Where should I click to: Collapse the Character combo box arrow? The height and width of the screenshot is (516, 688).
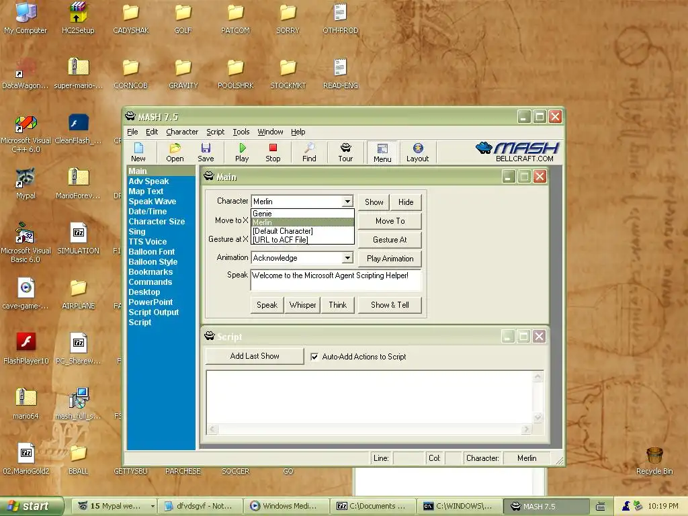coord(347,202)
